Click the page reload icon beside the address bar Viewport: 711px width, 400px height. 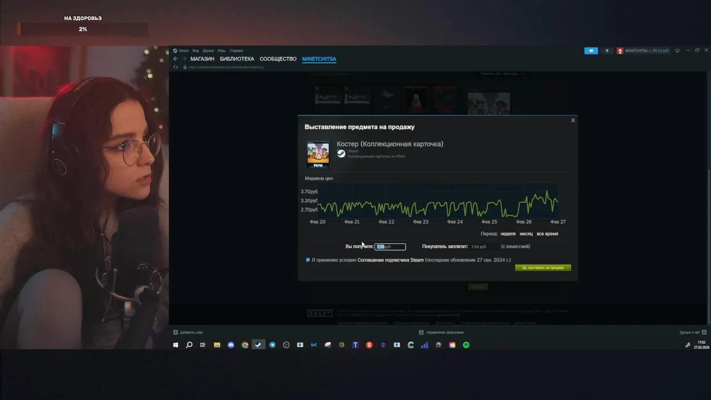(176, 67)
